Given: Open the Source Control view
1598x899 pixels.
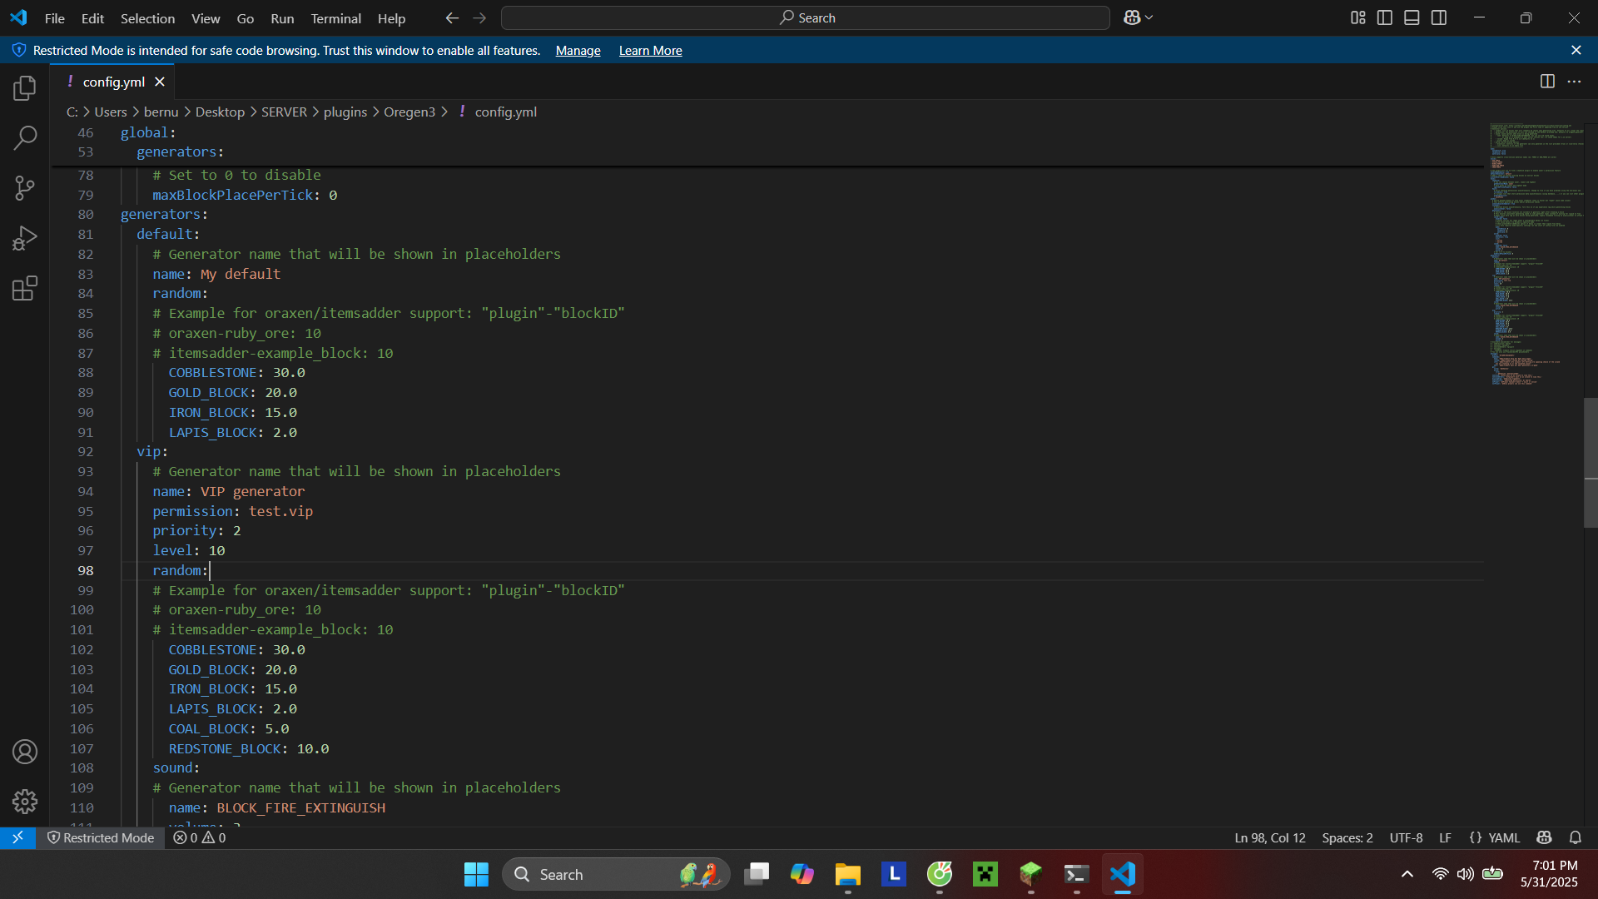Looking at the screenshot, I should coord(25,188).
